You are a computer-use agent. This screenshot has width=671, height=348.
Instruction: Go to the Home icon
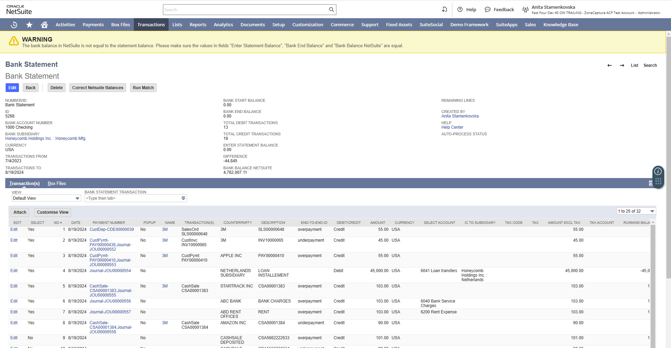[x=44, y=24]
